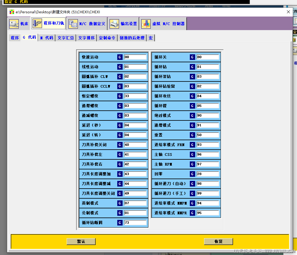Screen dimensions: 297x255
Task: Click the G button for 循环钻断屑
Action: 120,223
